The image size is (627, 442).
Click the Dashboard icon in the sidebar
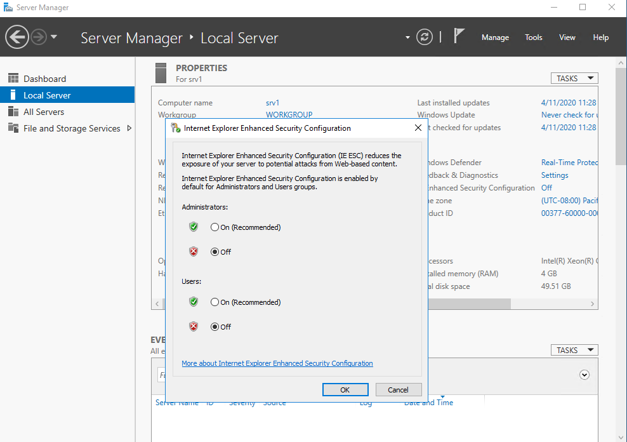click(13, 78)
